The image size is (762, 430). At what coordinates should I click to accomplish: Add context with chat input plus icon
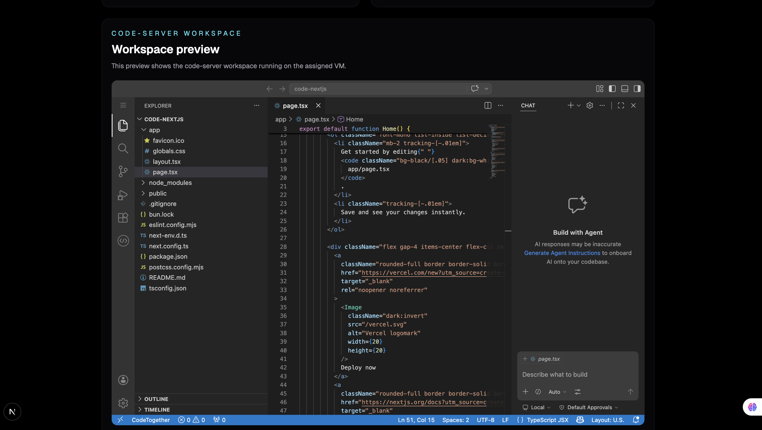pyautogui.click(x=525, y=392)
